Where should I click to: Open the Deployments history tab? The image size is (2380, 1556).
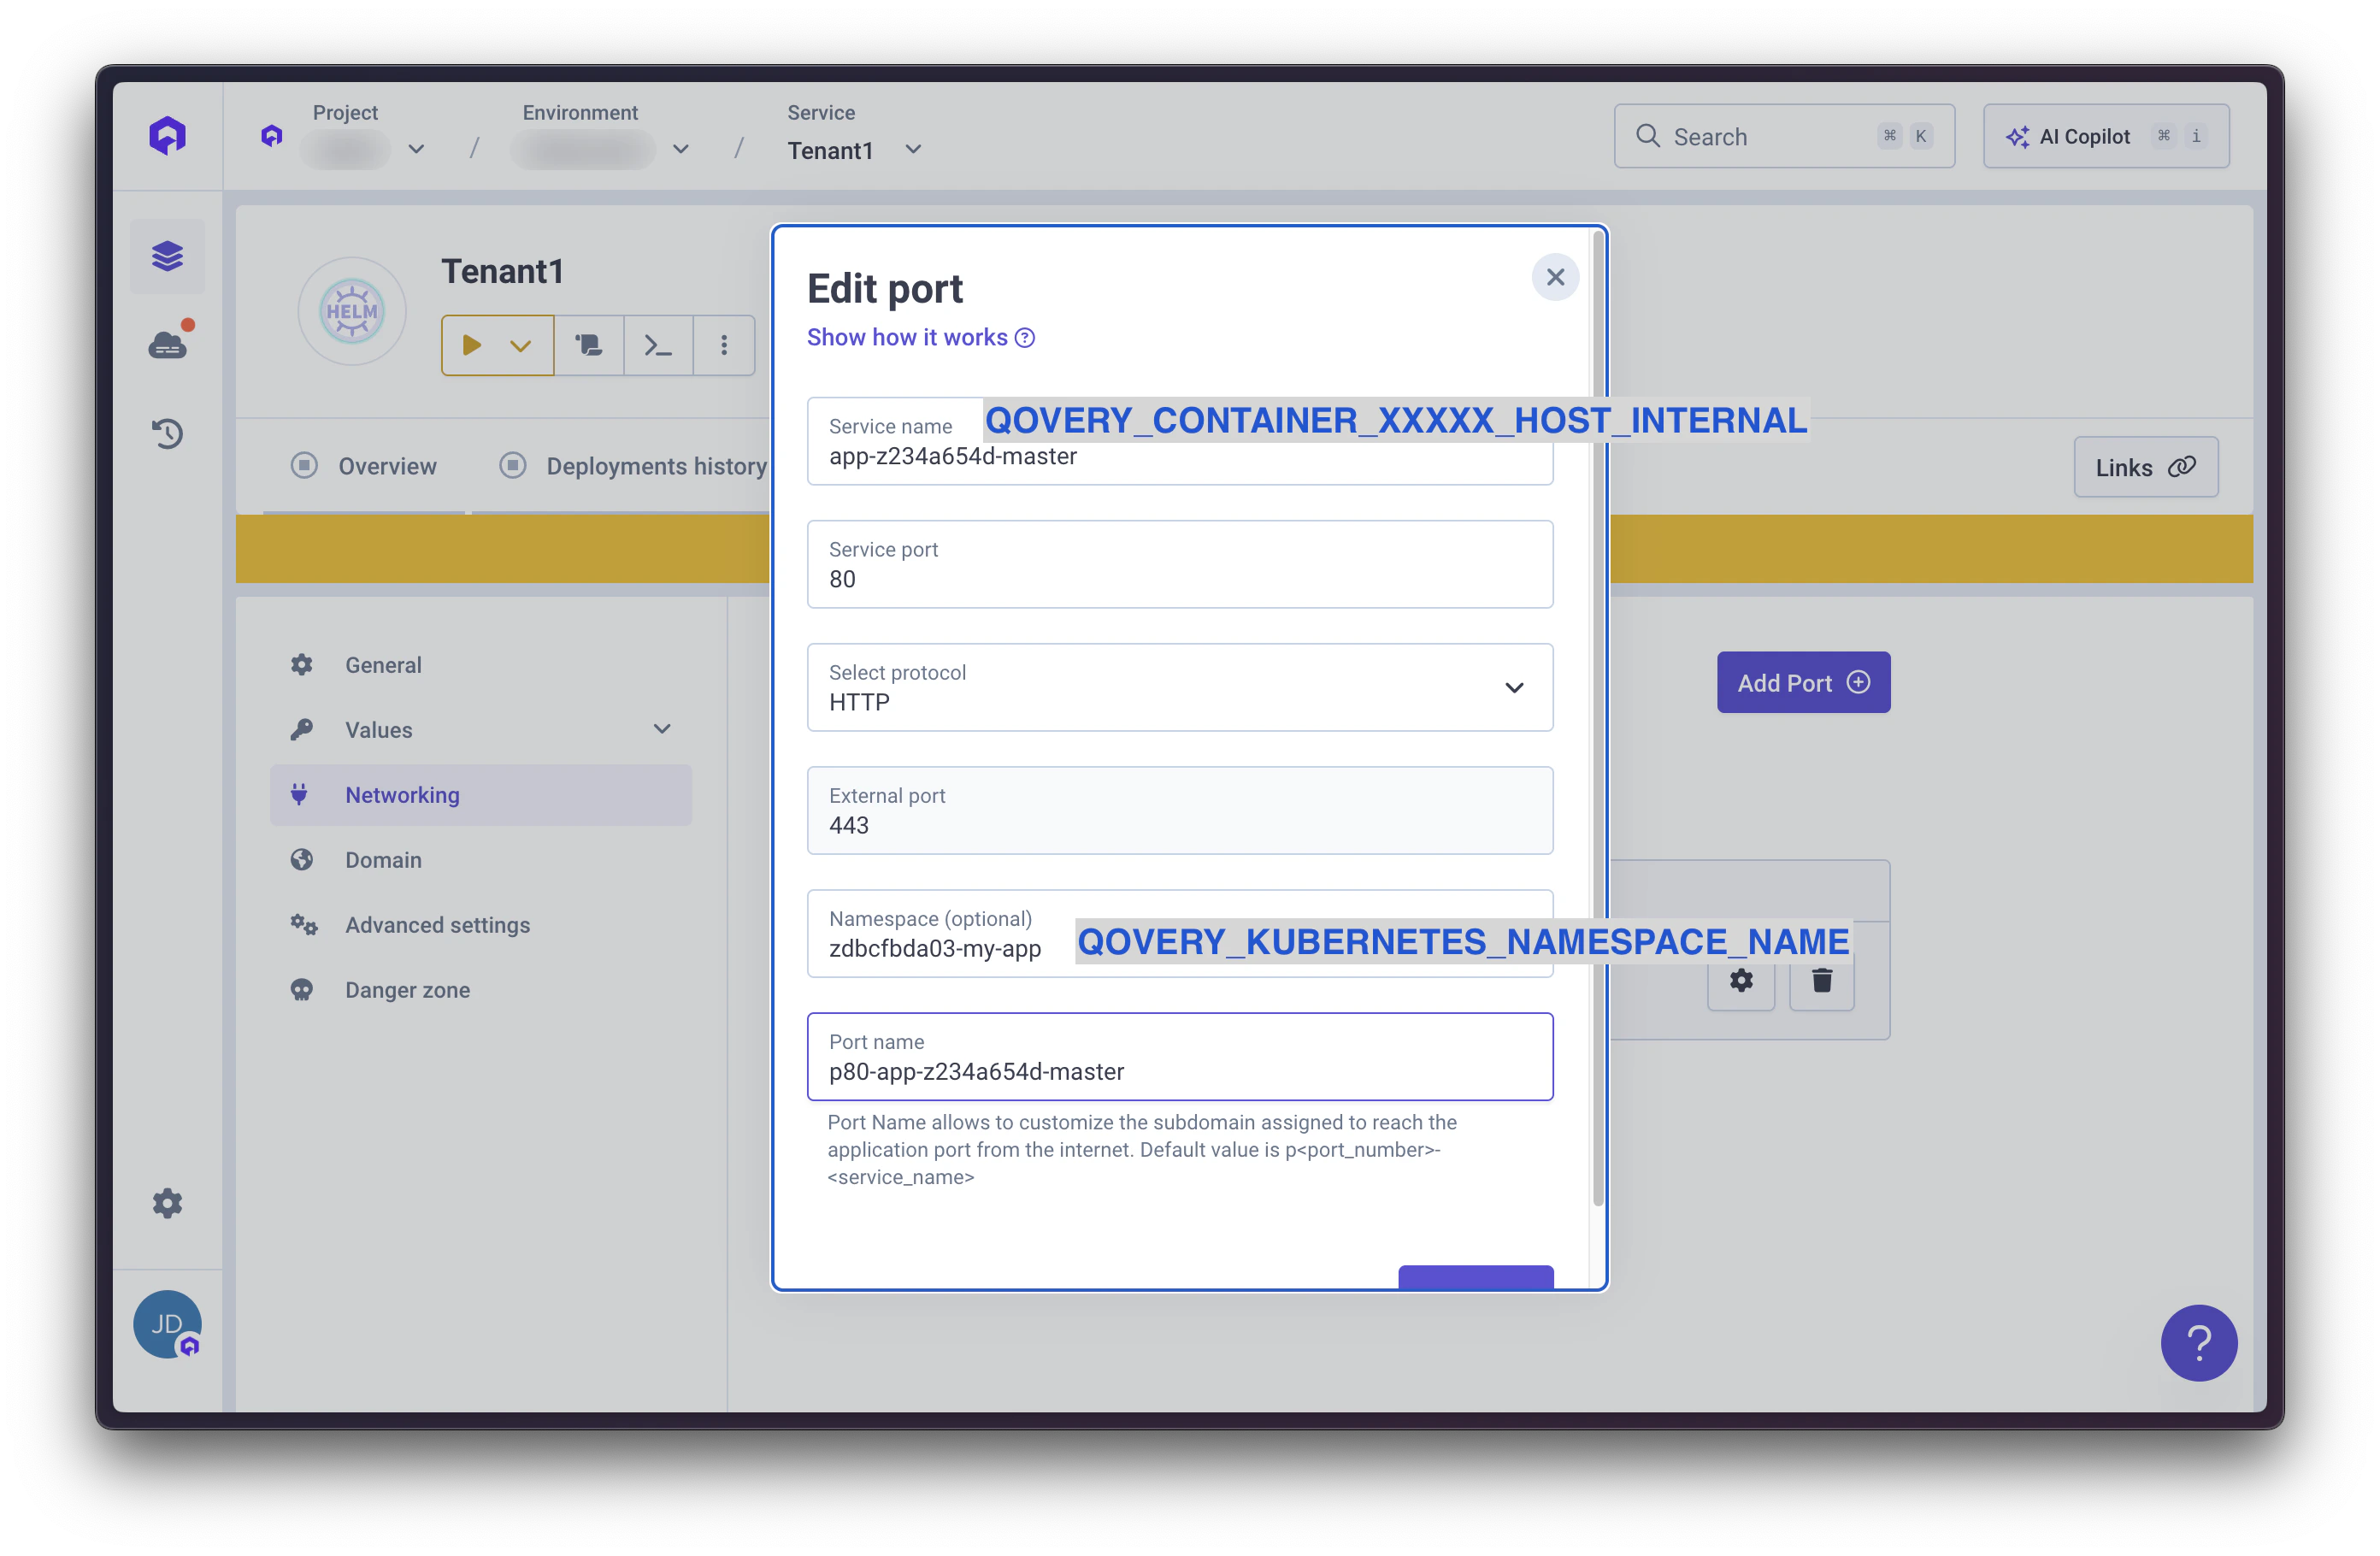point(655,466)
